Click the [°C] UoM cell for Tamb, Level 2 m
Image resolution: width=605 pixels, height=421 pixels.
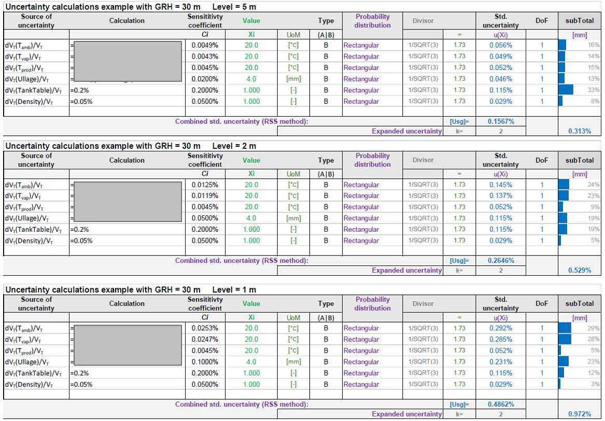pos(294,184)
